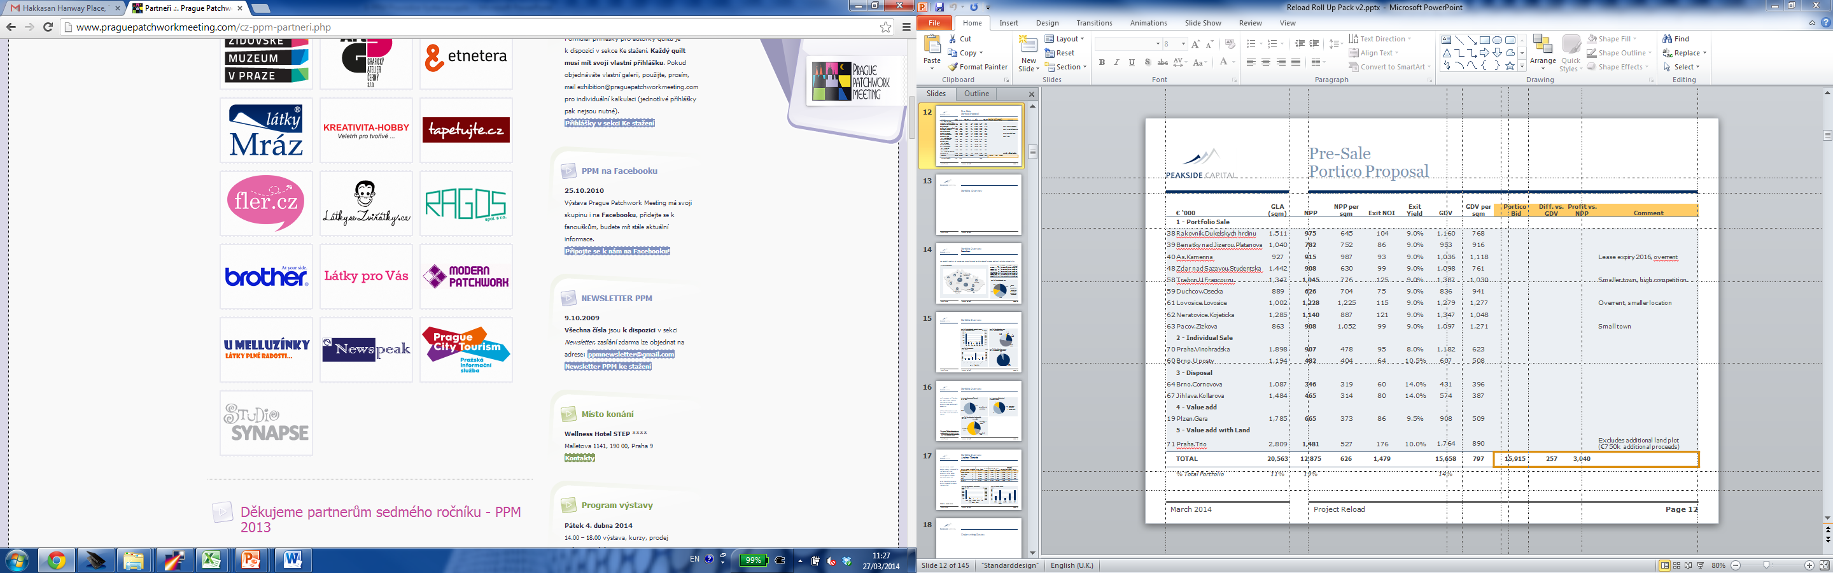Open Word from the Windows taskbar
Image resolution: width=1833 pixels, height=573 pixels.
pos(291,561)
